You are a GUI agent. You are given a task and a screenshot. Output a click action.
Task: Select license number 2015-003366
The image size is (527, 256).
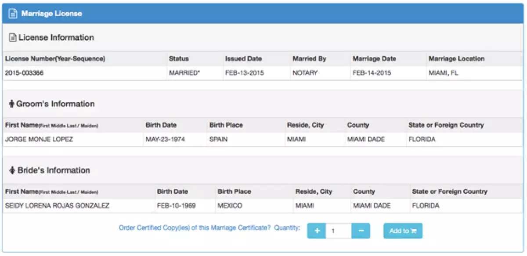coord(24,73)
